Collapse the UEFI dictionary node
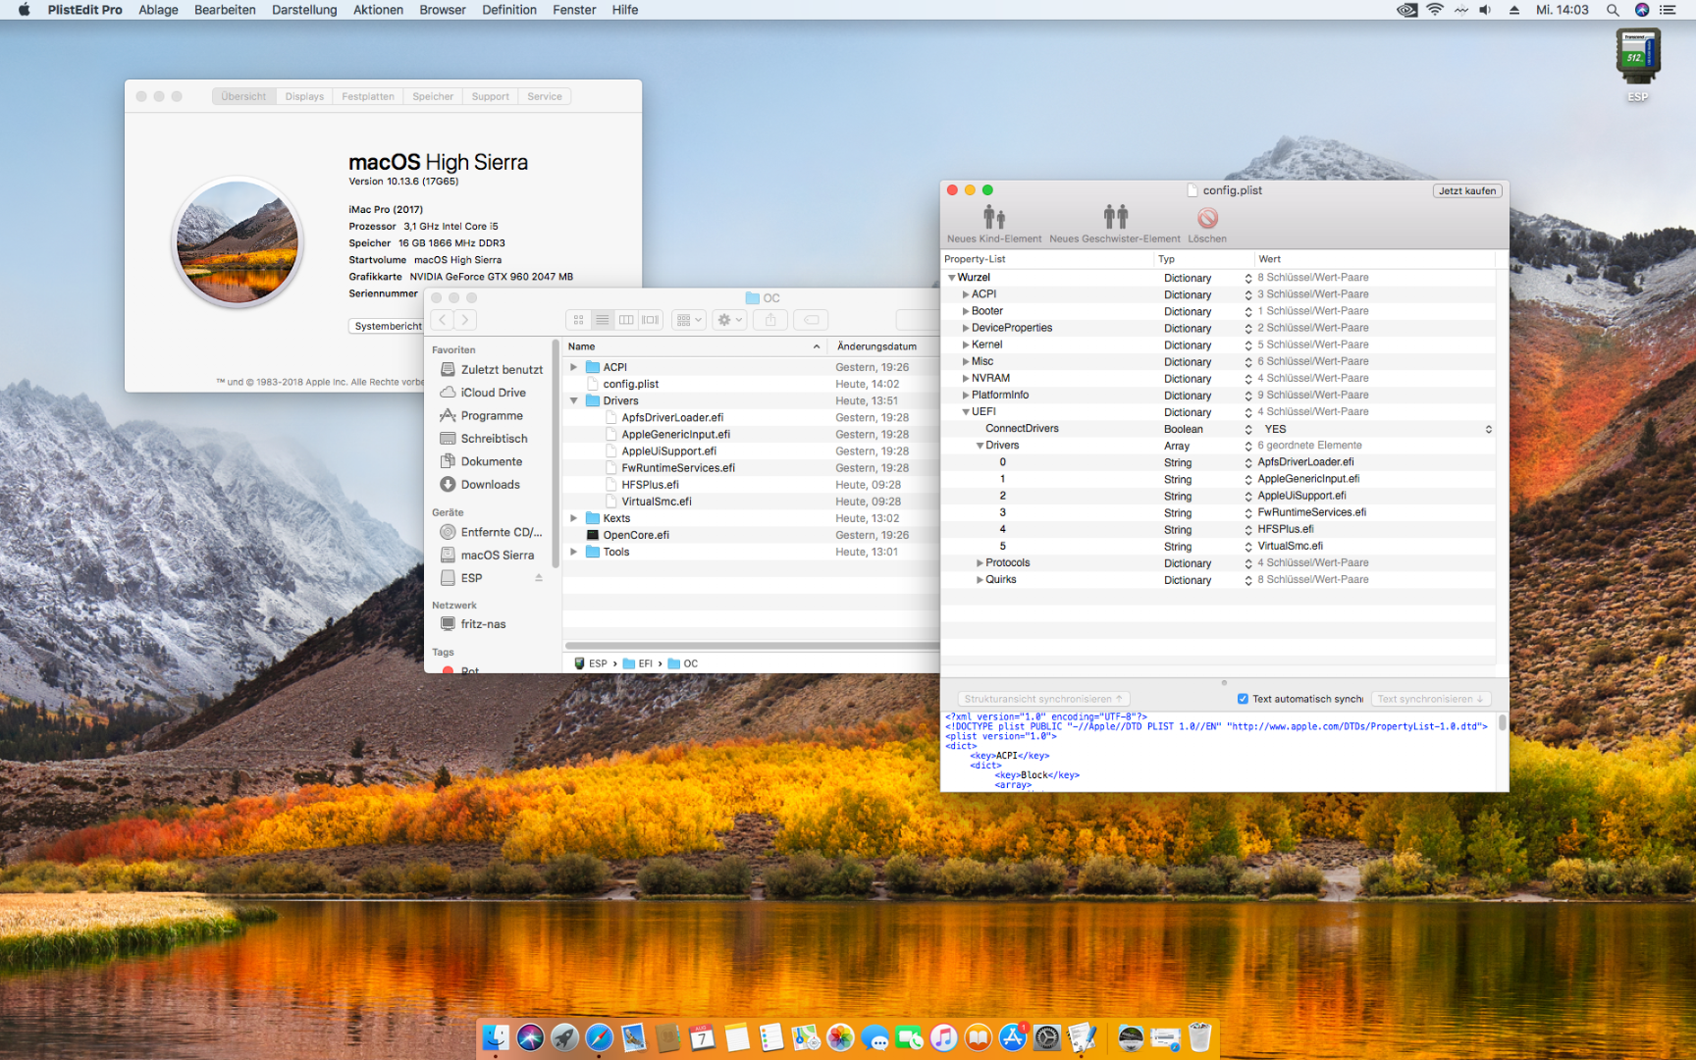This screenshot has width=1696, height=1060. [x=966, y=412]
